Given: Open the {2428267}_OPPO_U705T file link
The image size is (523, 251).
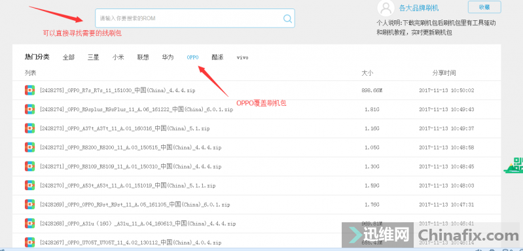Looking at the screenshot, I should [130, 243].
